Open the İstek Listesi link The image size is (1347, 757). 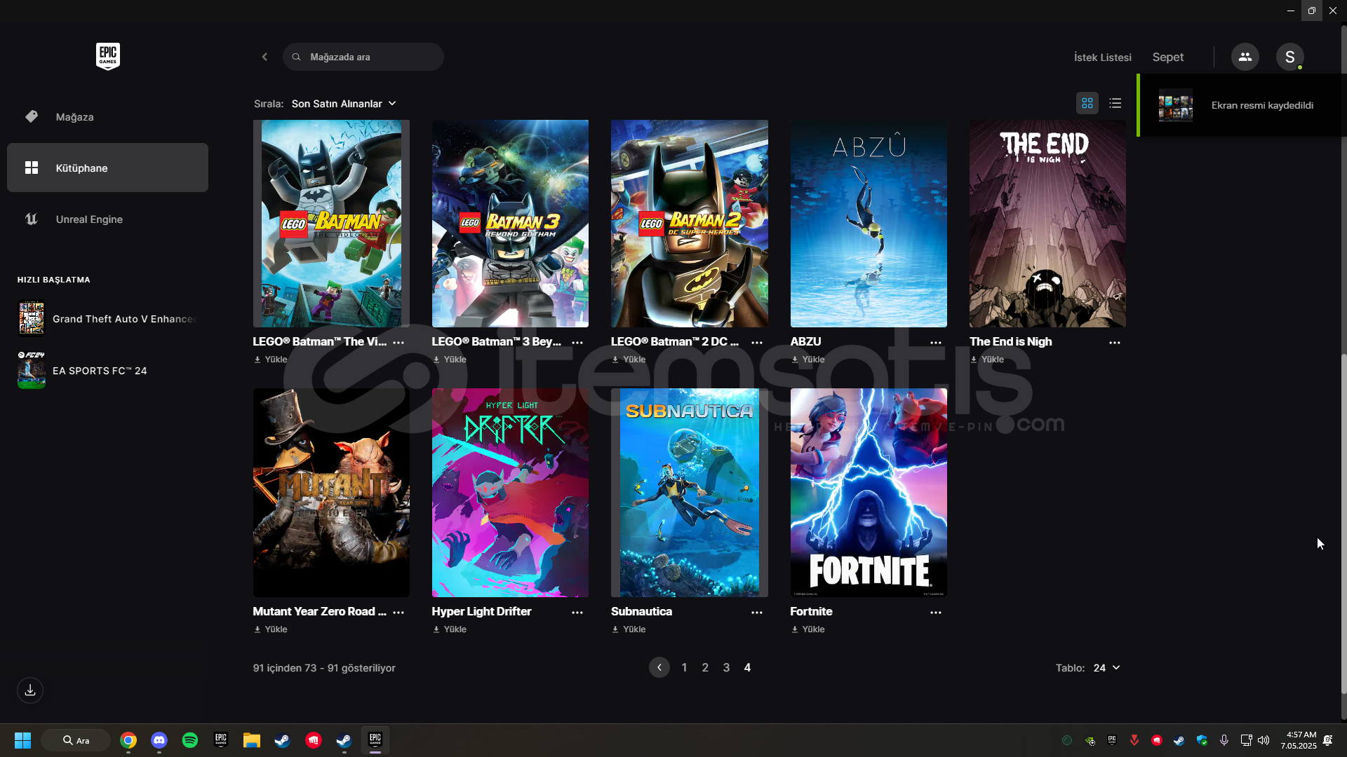click(1102, 57)
